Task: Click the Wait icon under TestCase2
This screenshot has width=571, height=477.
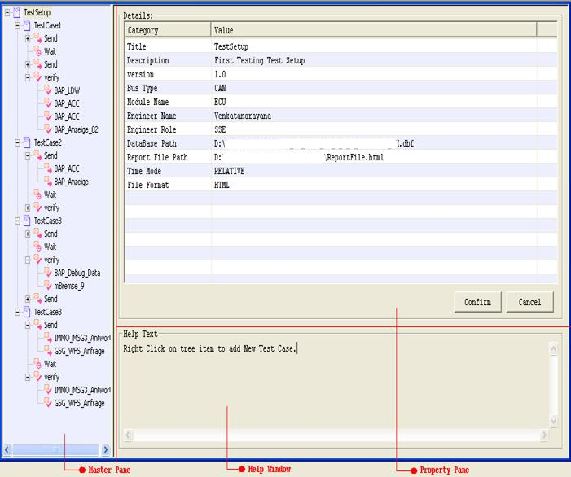Action: click(x=37, y=195)
